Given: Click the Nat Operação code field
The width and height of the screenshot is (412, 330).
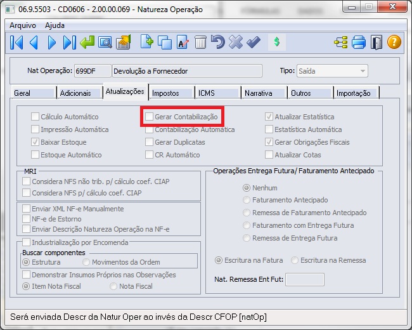Looking at the screenshot, I should tap(93, 71).
